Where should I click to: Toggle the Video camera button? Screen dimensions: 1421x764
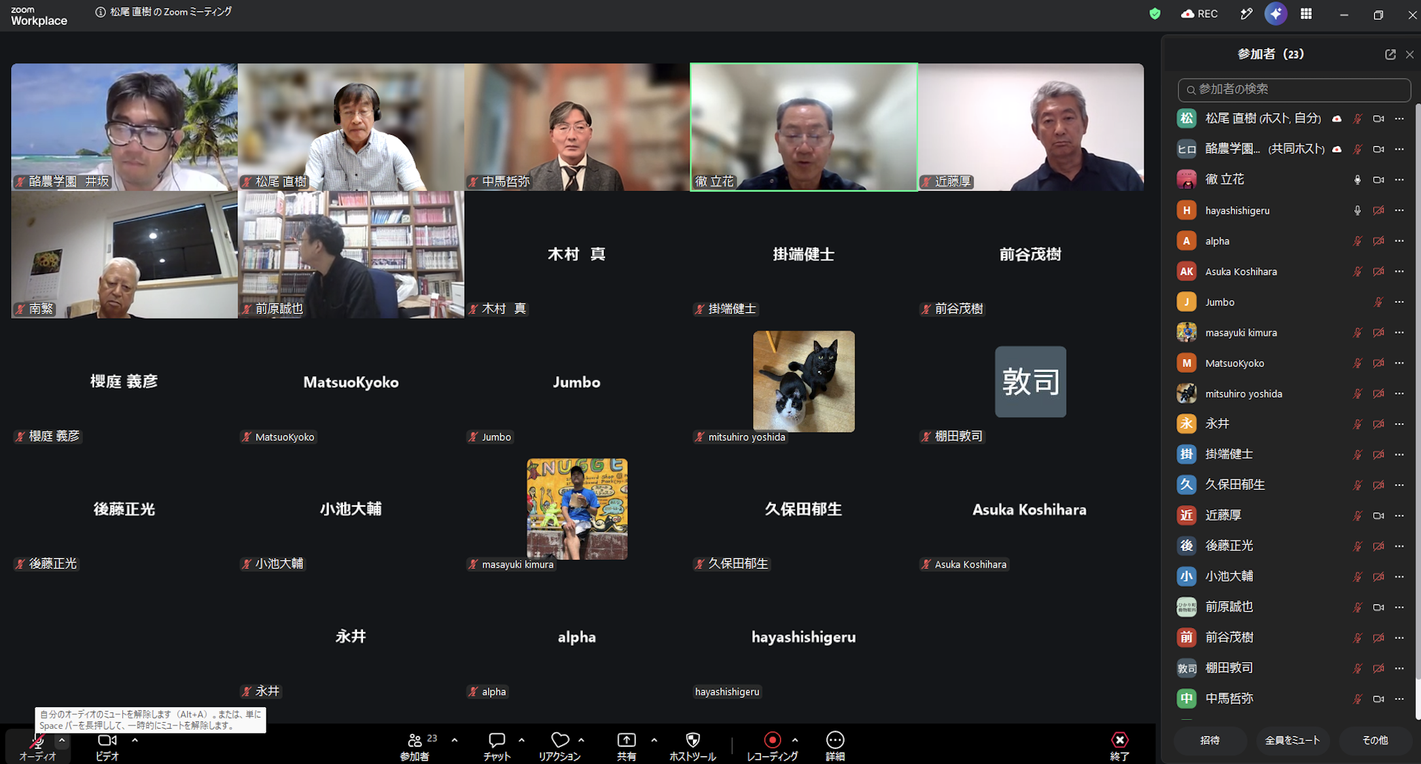(x=107, y=746)
